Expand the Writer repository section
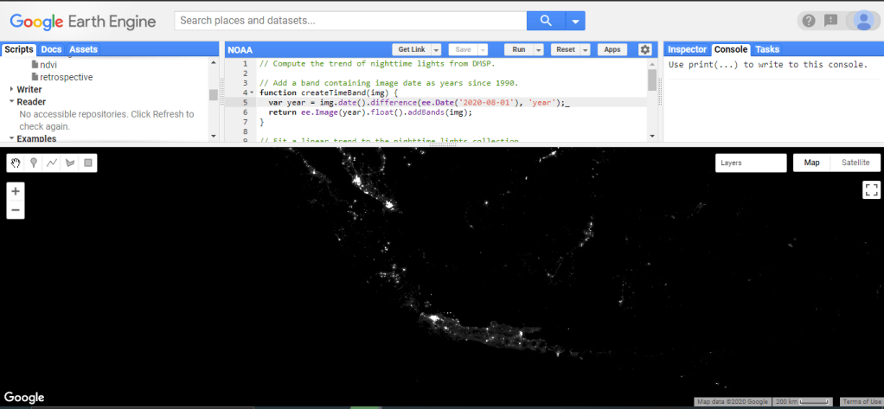The height and width of the screenshot is (409, 884). (12, 89)
